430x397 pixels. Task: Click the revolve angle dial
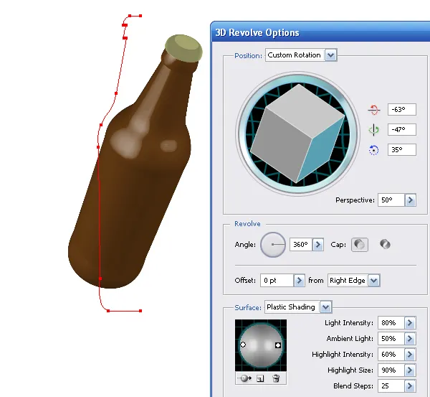pyautogui.click(x=273, y=245)
